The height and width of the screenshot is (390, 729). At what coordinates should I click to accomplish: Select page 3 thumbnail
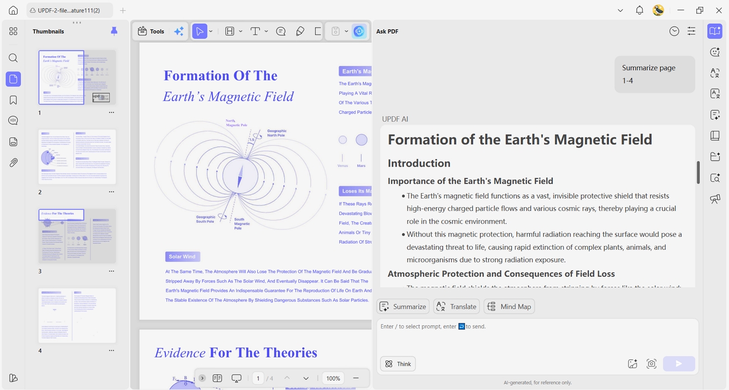(x=77, y=236)
